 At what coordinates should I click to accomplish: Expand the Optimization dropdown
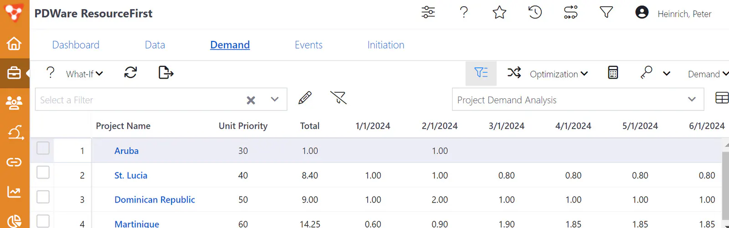pos(559,74)
